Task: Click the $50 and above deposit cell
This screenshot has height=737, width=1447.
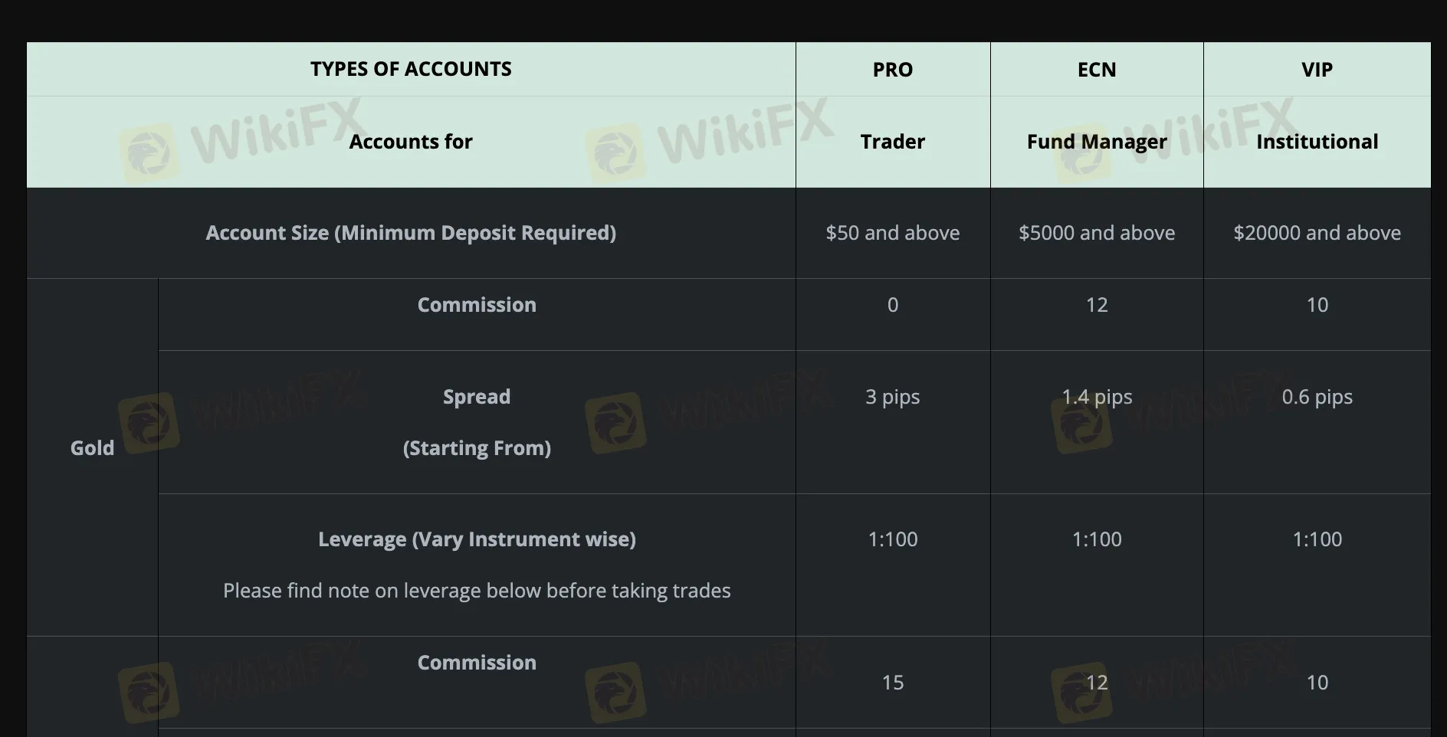Action: click(x=893, y=233)
